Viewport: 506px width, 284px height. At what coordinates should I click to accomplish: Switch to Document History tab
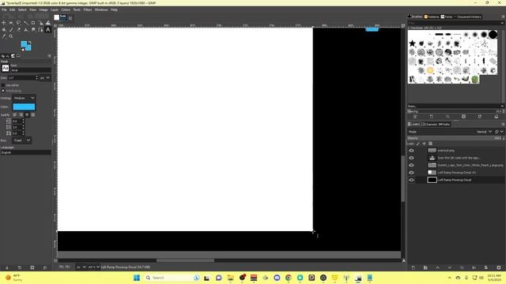pos(468,17)
